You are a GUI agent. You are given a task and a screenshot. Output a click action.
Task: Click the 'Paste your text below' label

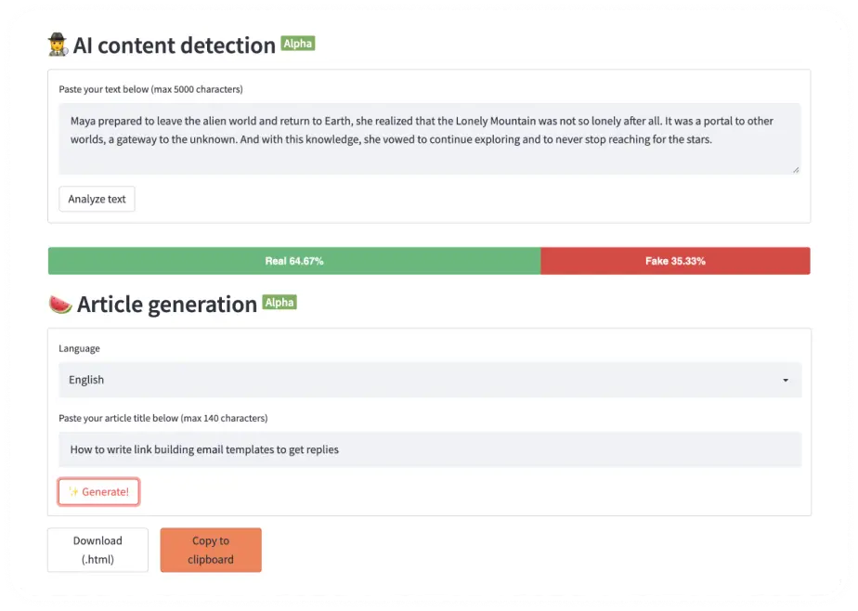coord(150,89)
